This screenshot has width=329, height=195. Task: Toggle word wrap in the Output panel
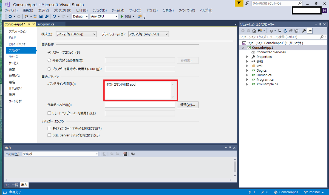pyautogui.click(x=133, y=154)
